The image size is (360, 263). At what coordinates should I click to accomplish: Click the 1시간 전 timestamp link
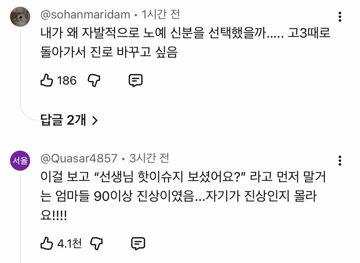click(x=162, y=14)
